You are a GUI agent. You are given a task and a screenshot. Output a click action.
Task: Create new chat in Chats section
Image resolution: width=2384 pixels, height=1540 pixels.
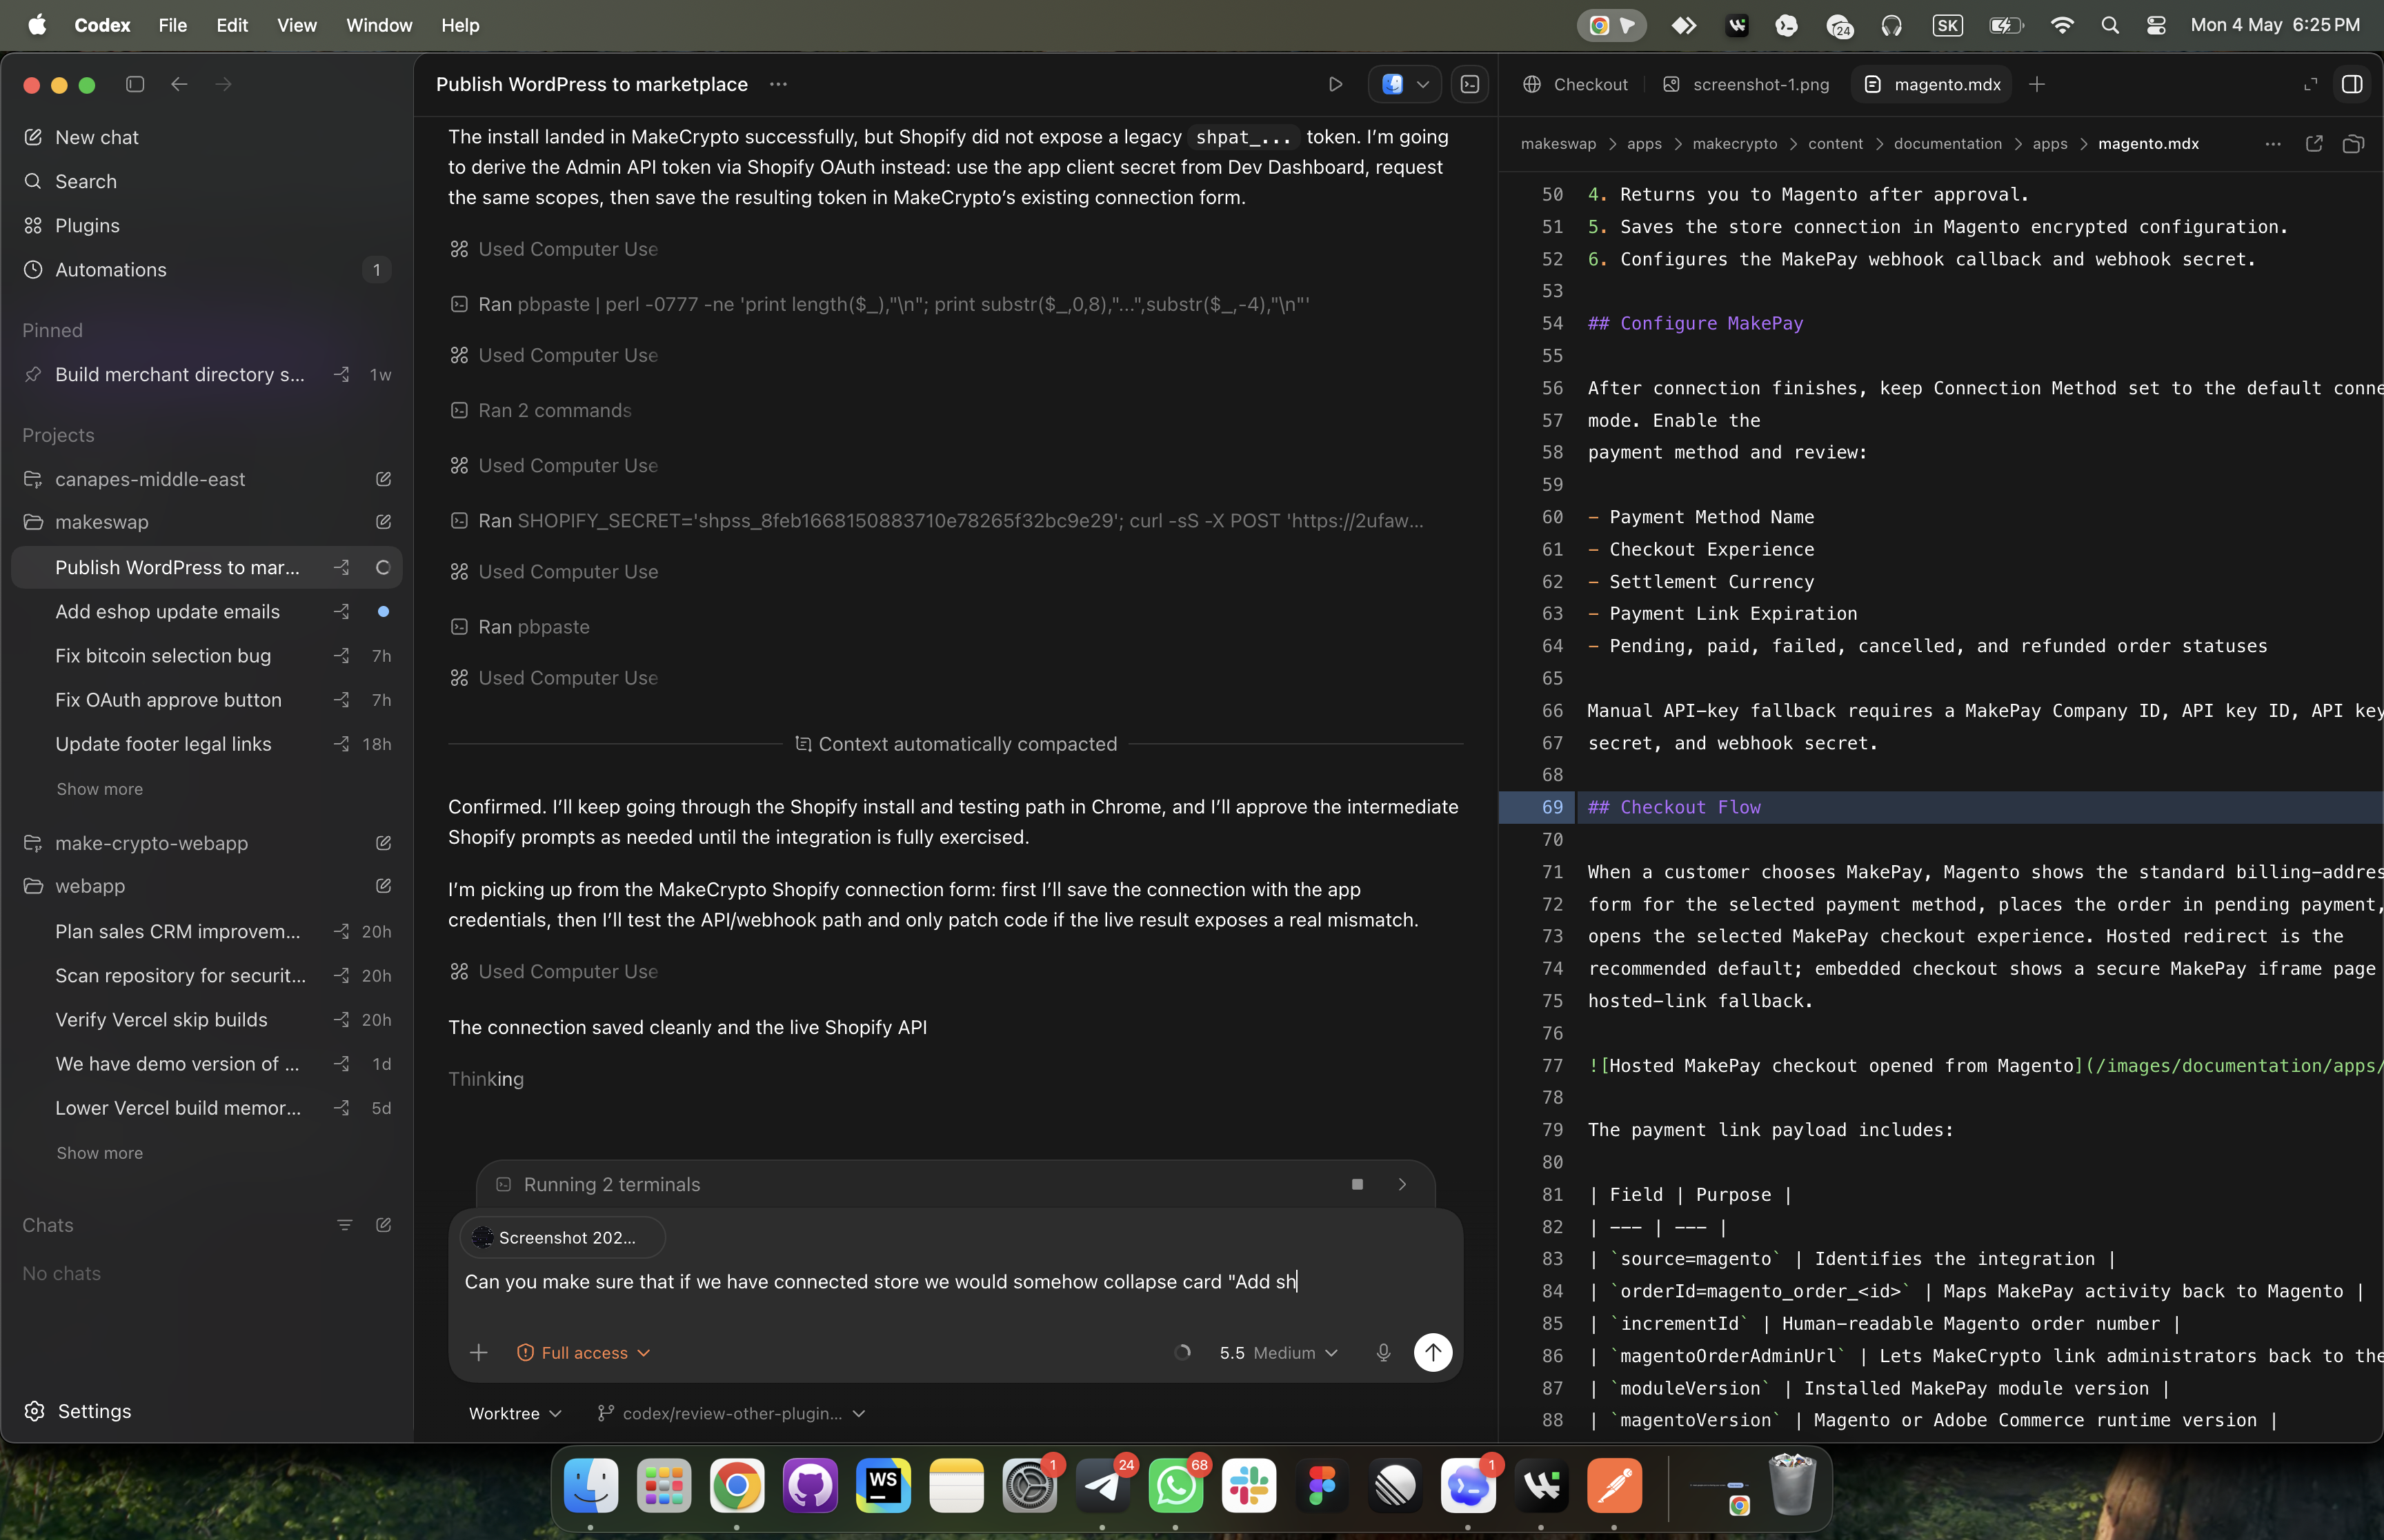click(383, 1225)
